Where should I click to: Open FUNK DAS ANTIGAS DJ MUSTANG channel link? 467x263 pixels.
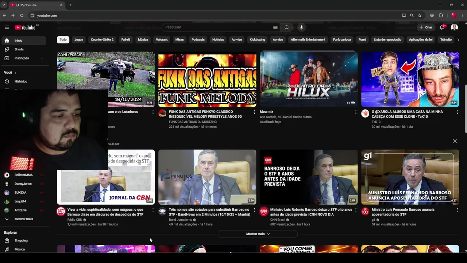pos(192,122)
